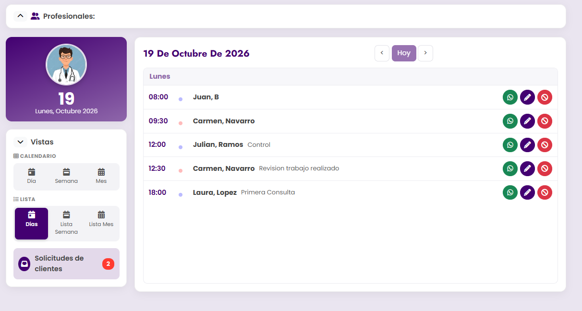
Task: Click the doctor avatar picture
Action: click(66, 65)
